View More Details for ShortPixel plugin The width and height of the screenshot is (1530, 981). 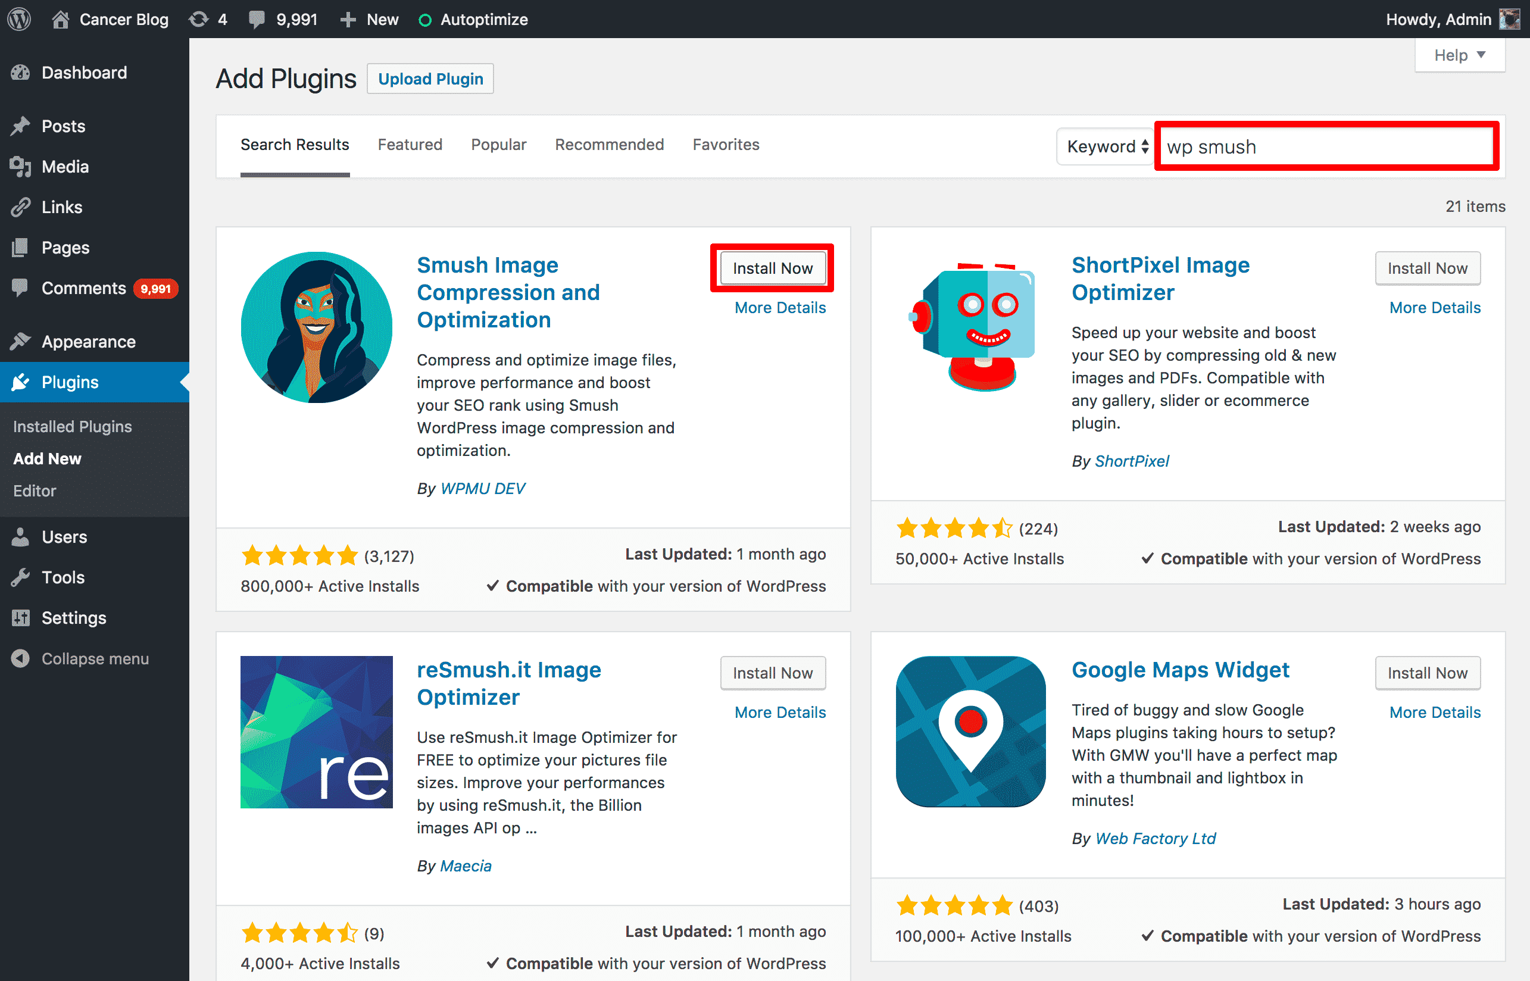[1435, 308]
